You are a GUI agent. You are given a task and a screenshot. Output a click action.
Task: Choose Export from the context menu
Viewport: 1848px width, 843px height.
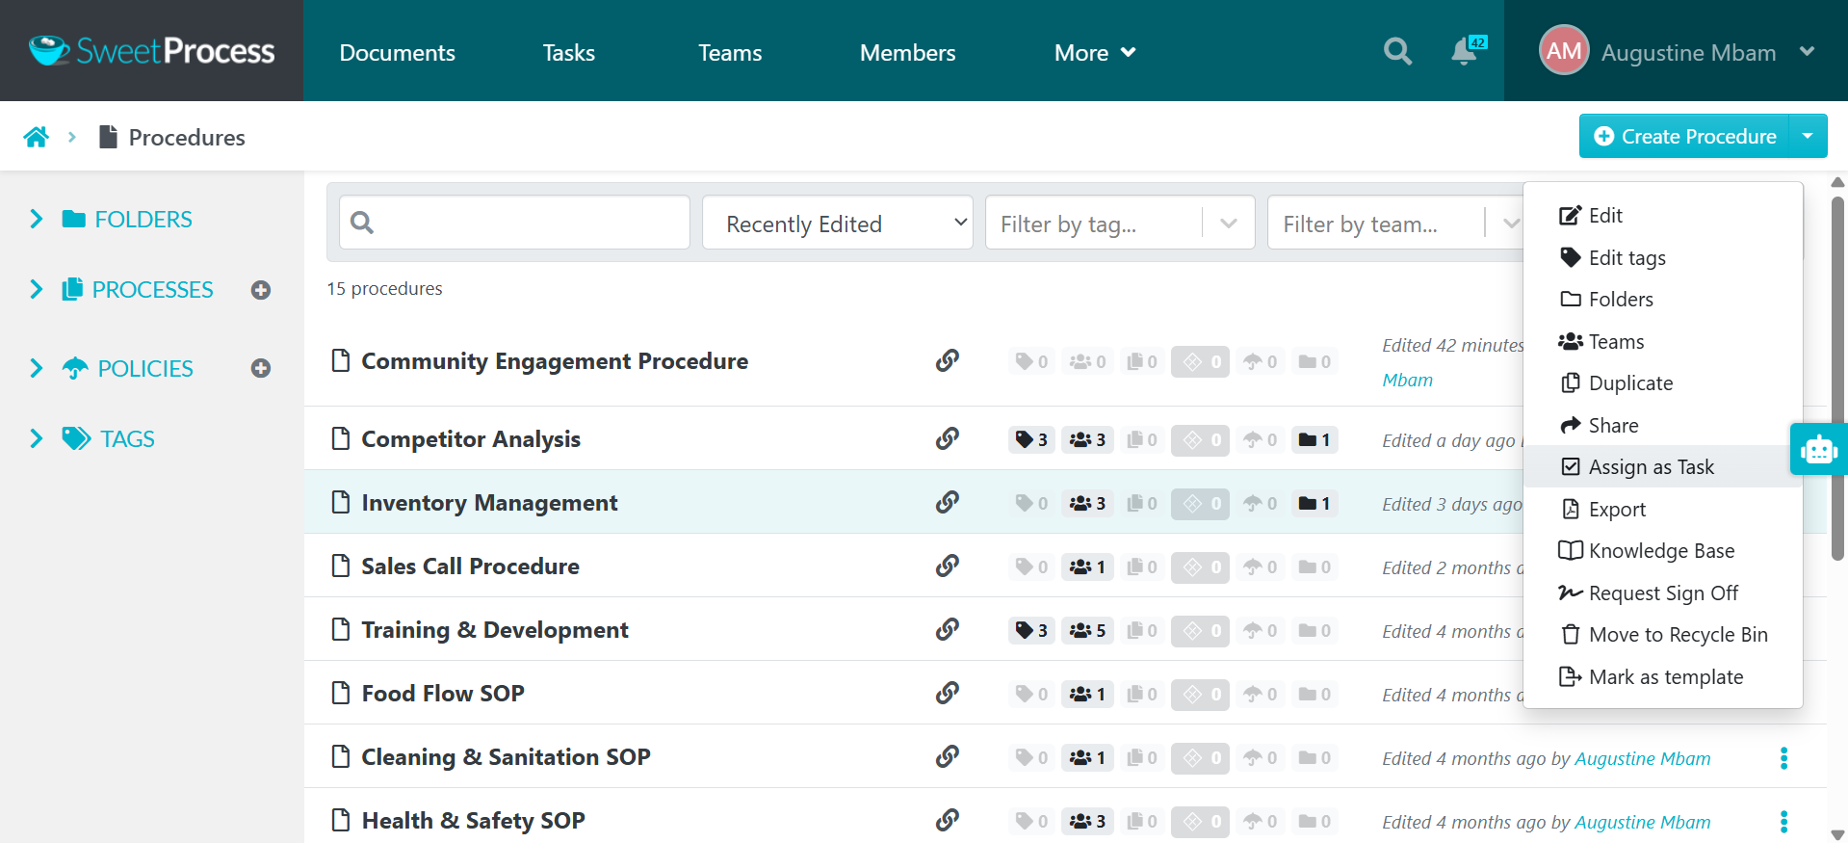[1663, 509]
